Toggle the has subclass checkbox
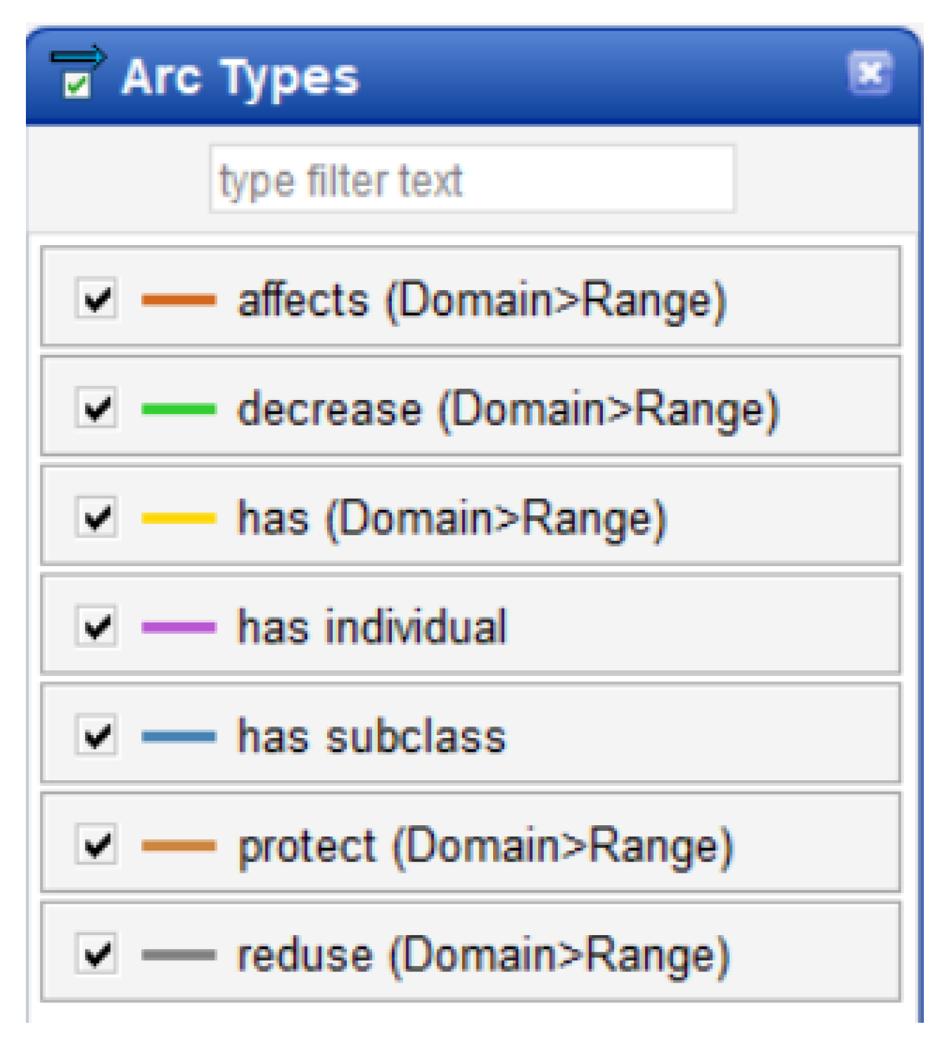Image resolution: width=943 pixels, height=1053 pixels. (96, 736)
